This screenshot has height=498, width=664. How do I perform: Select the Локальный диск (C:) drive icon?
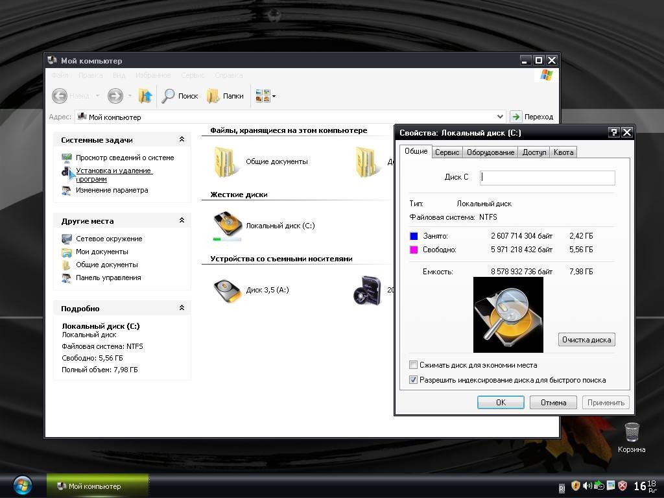[228, 225]
